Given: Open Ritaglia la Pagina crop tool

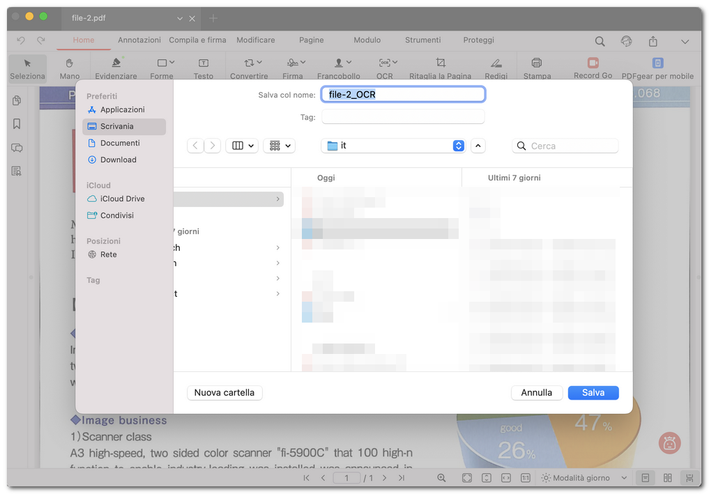Looking at the screenshot, I should point(441,66).
